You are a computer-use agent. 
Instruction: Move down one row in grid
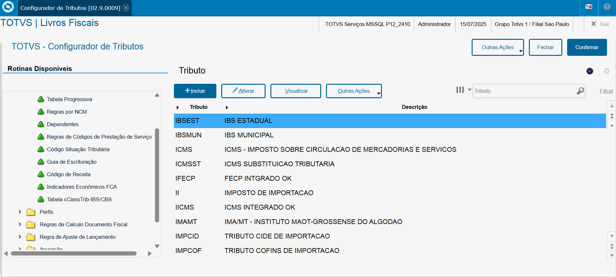pos(612,236)
